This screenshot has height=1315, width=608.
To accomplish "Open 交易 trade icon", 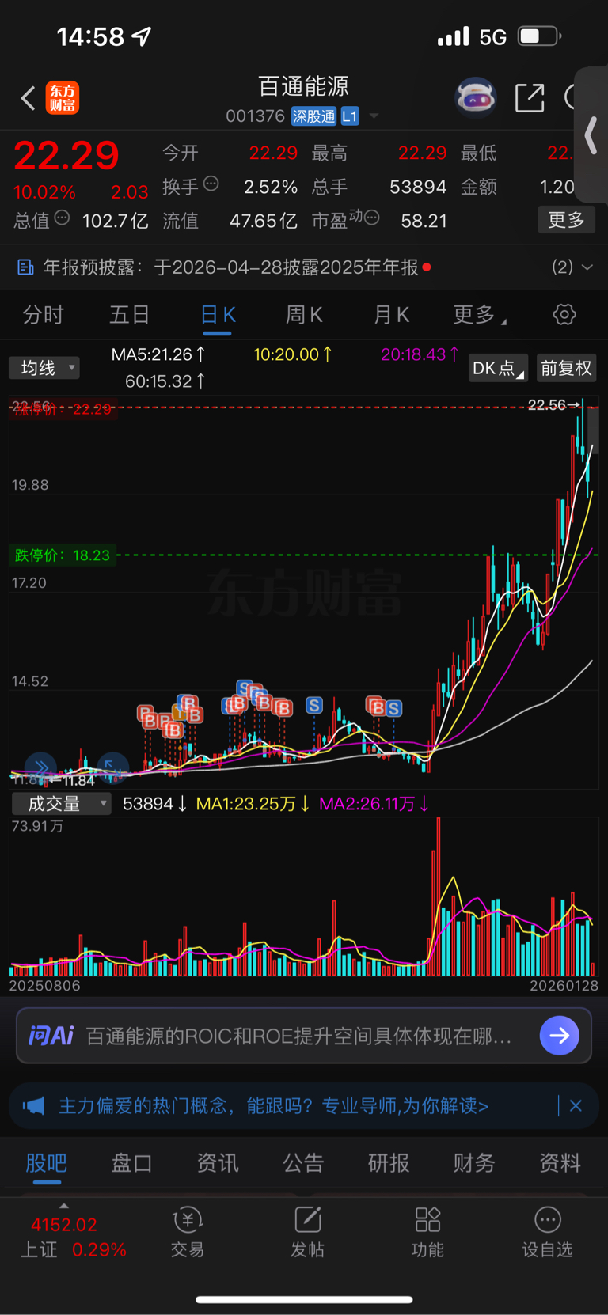I will click(x=188, y=1220).
